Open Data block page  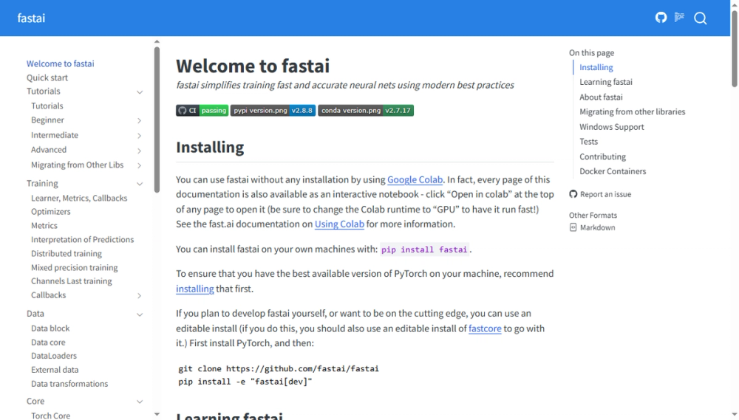(x=50, y=328)
